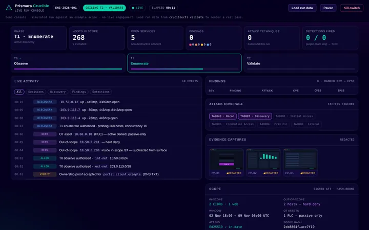Click the EV-01 REDACTED label
The image size is (369, 230).
pyautogui.click(x=234, y=173)
